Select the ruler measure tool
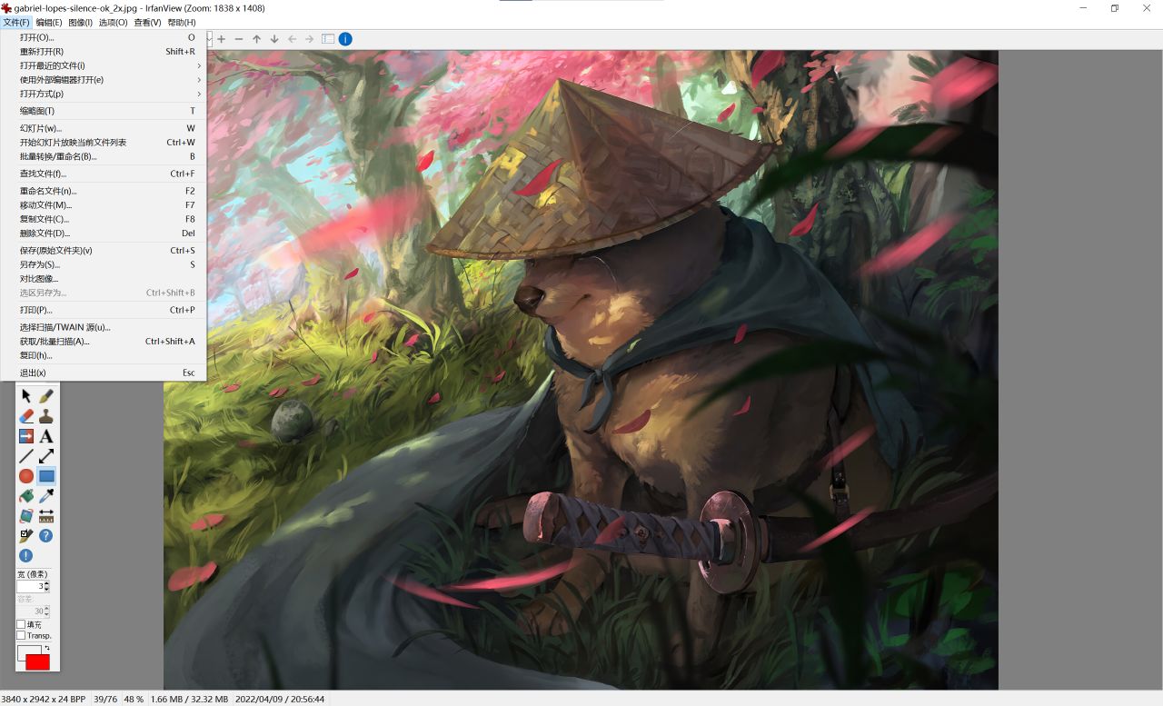Viewport: 1163px width, 706px height. (x=46, y=516)
